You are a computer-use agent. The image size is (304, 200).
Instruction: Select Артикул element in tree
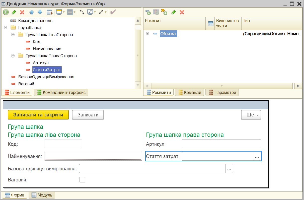tap(41, 63)
